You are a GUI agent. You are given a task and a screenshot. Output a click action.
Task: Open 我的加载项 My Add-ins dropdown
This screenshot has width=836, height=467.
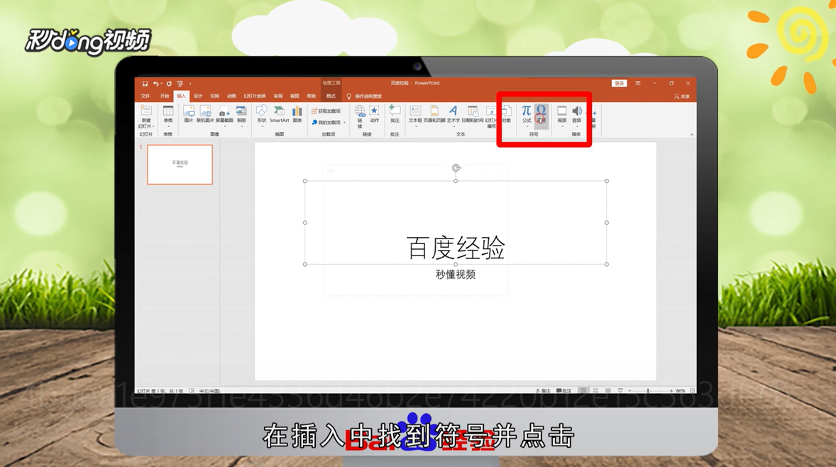329,122
